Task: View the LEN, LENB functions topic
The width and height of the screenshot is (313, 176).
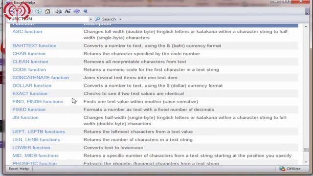Action: tap(36, 139)
